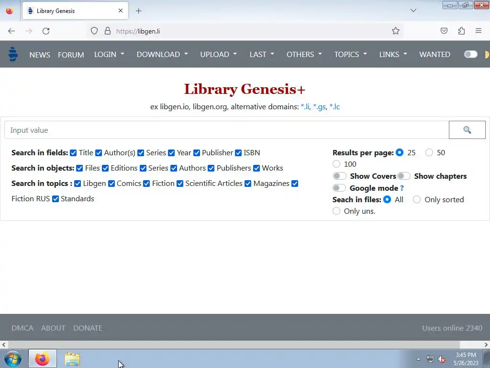Enable the Google mode toggle
This screenshot has width=490, height=368.
point(339,188)
